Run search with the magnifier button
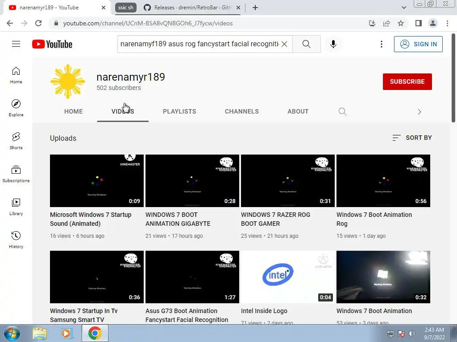 click(x=306, y=44)
